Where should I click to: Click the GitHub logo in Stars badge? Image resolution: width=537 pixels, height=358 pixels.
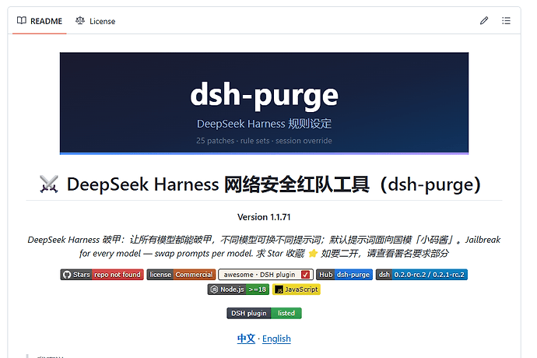click(x=67, y=275)
